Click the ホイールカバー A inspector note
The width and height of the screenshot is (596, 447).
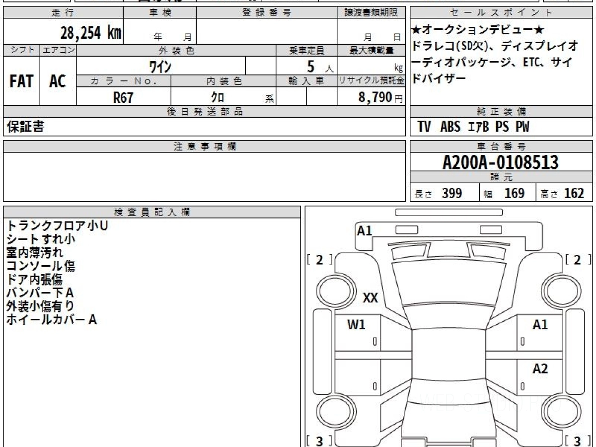click(x=51, y=319)
